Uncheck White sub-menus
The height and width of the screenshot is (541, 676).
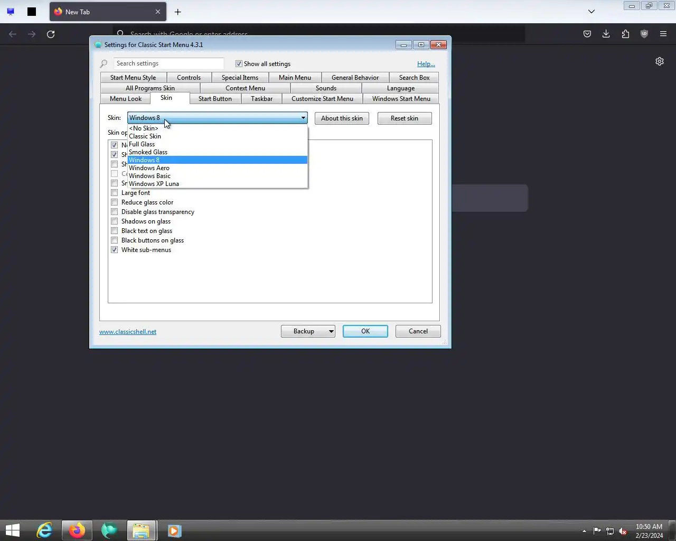[115, 250]
